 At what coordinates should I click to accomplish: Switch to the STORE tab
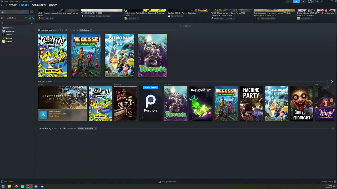point(13,5)
